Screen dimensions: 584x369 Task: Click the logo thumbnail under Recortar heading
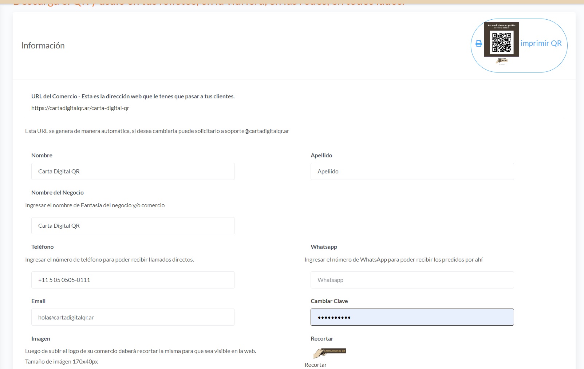tap(330, 353)
